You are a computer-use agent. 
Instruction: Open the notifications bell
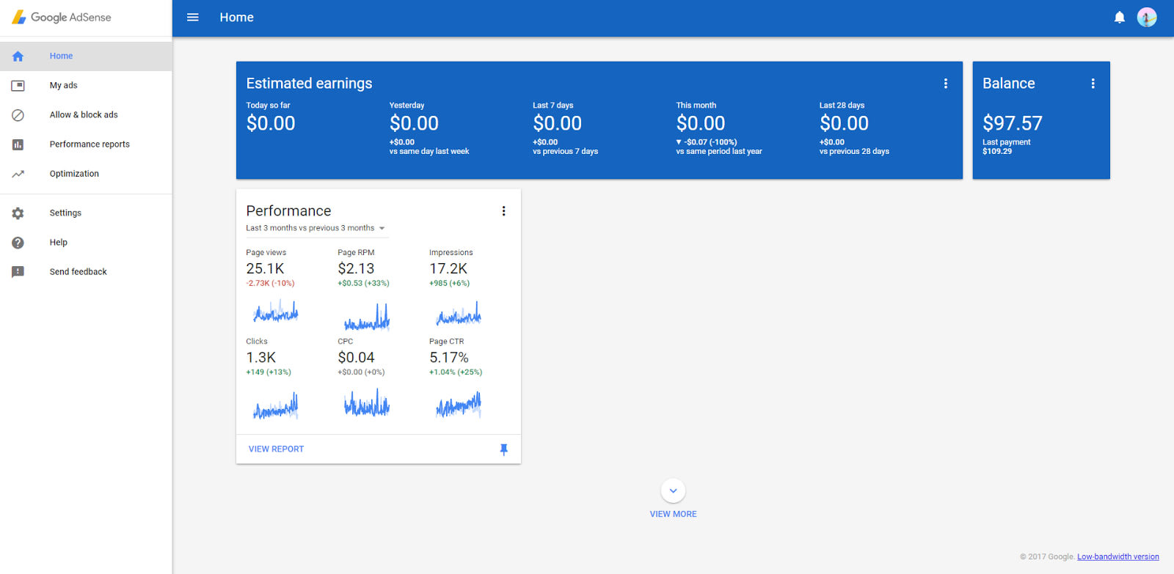[1119, 18]
